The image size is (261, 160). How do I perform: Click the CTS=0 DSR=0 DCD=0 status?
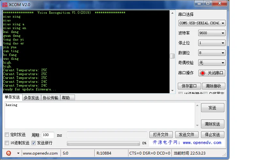(x=150, y=153)
